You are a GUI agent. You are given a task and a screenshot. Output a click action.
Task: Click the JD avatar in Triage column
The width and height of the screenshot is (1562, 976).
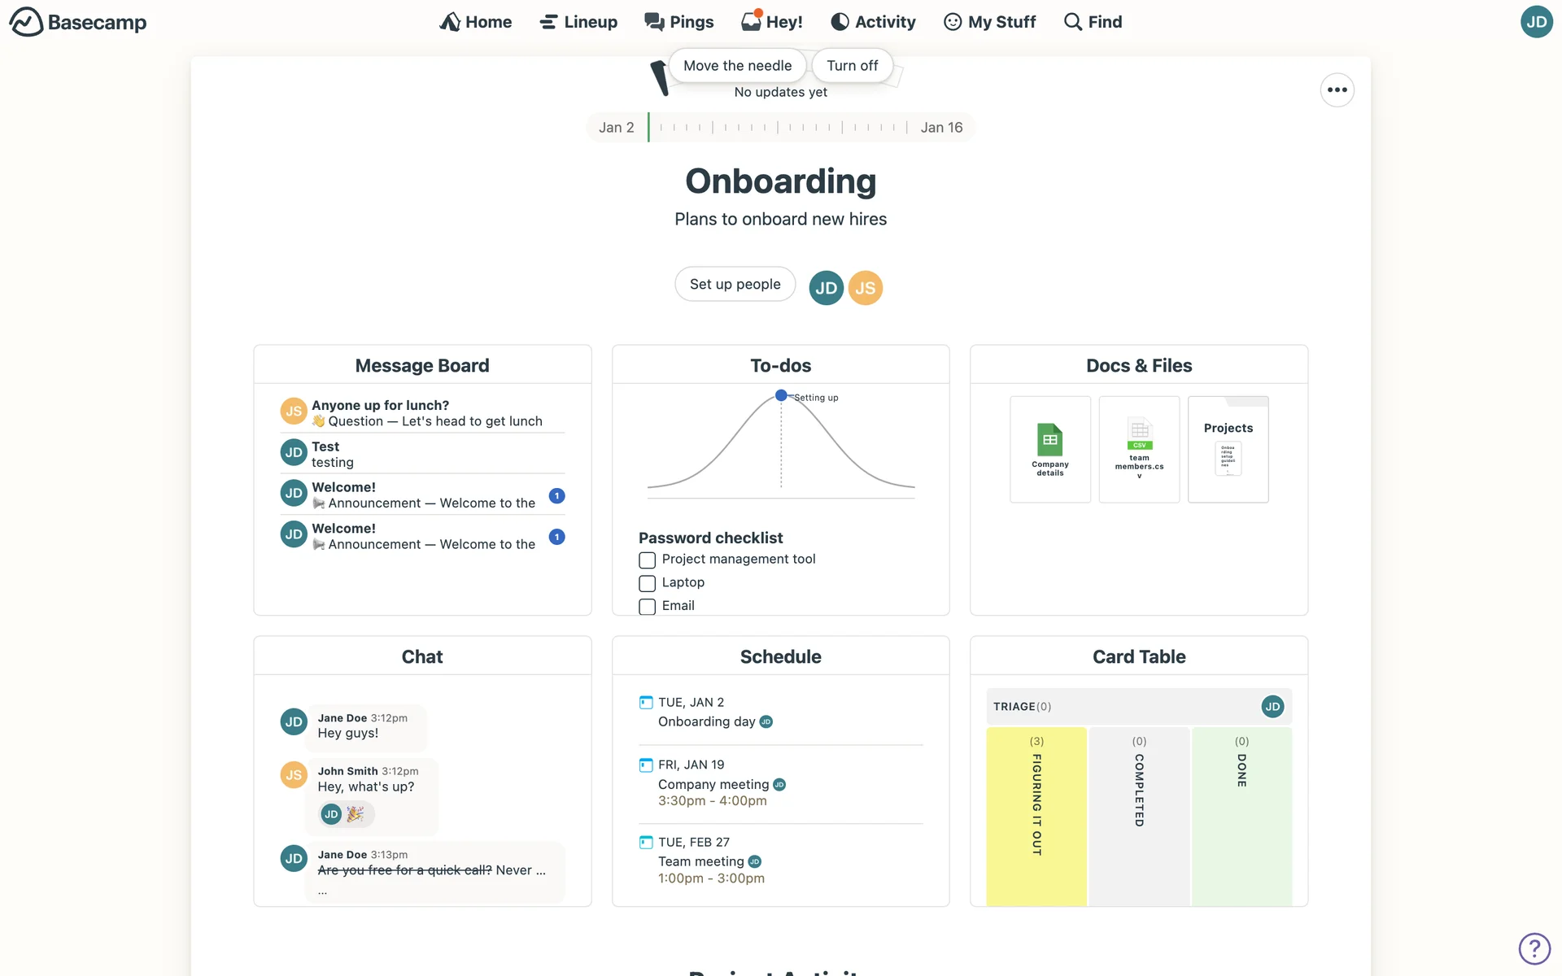[x=1272, y=706]
